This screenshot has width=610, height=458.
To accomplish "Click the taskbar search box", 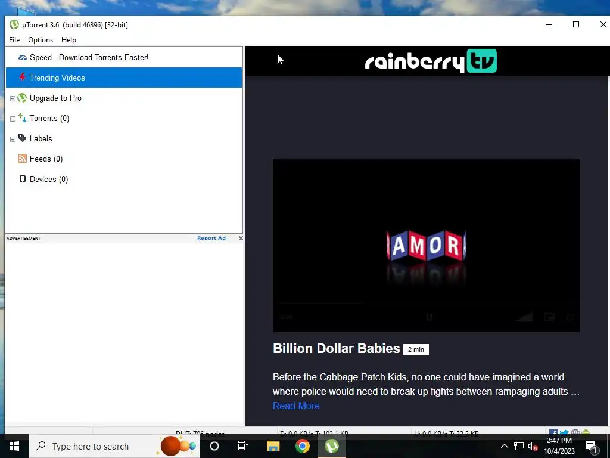I will 114,446.
